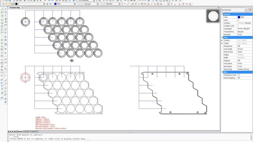Expand the Camera property row

pyautogui.click(x=222, y=40)
